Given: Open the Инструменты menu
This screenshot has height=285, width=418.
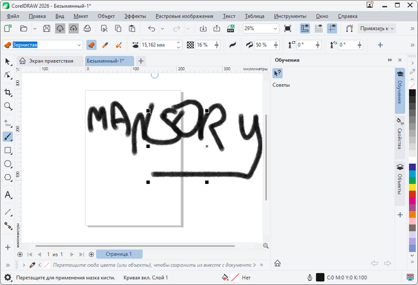Looking at the screenshot, I should point(290,16).
